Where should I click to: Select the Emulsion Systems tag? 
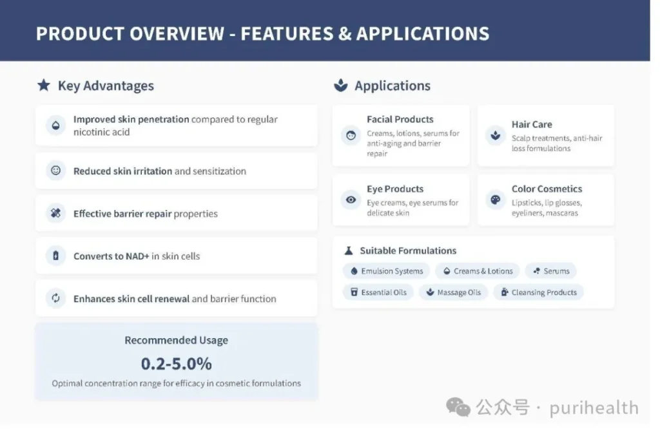(x=387, y=271)
